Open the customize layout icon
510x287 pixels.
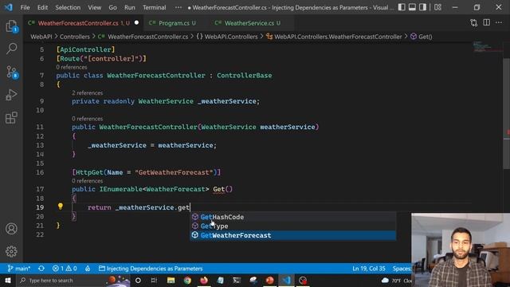tap(437, 7)
